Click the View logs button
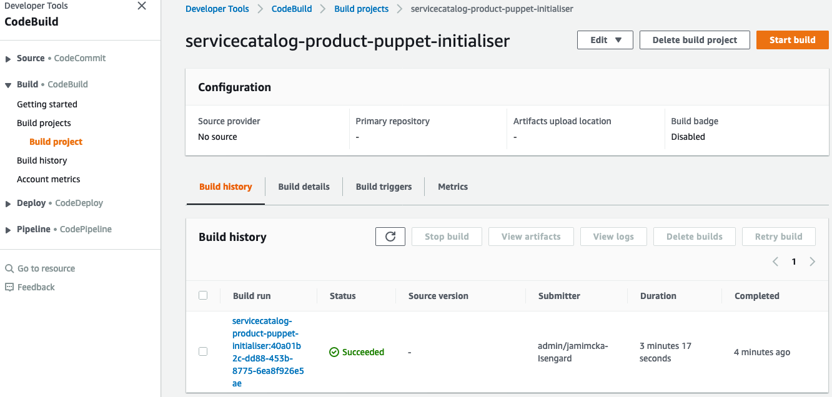 coord(613,237)
